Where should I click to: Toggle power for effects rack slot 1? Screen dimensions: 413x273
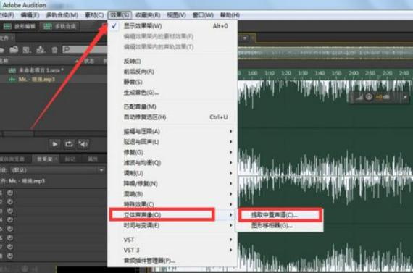(x=9, y=193)
